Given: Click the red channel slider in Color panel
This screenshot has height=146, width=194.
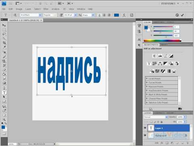Looking at the screenshot, I should pos(163,27).
